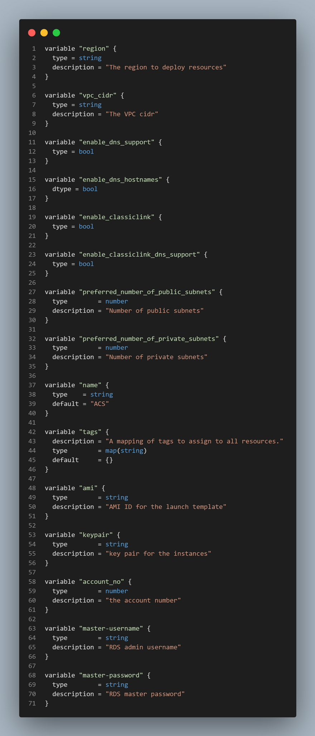Image resolution: width=315 pixels, height=736 pixels.
Task: Click the "preferred_number_of_public_subnets" variable name
Action: click(147, 292)
